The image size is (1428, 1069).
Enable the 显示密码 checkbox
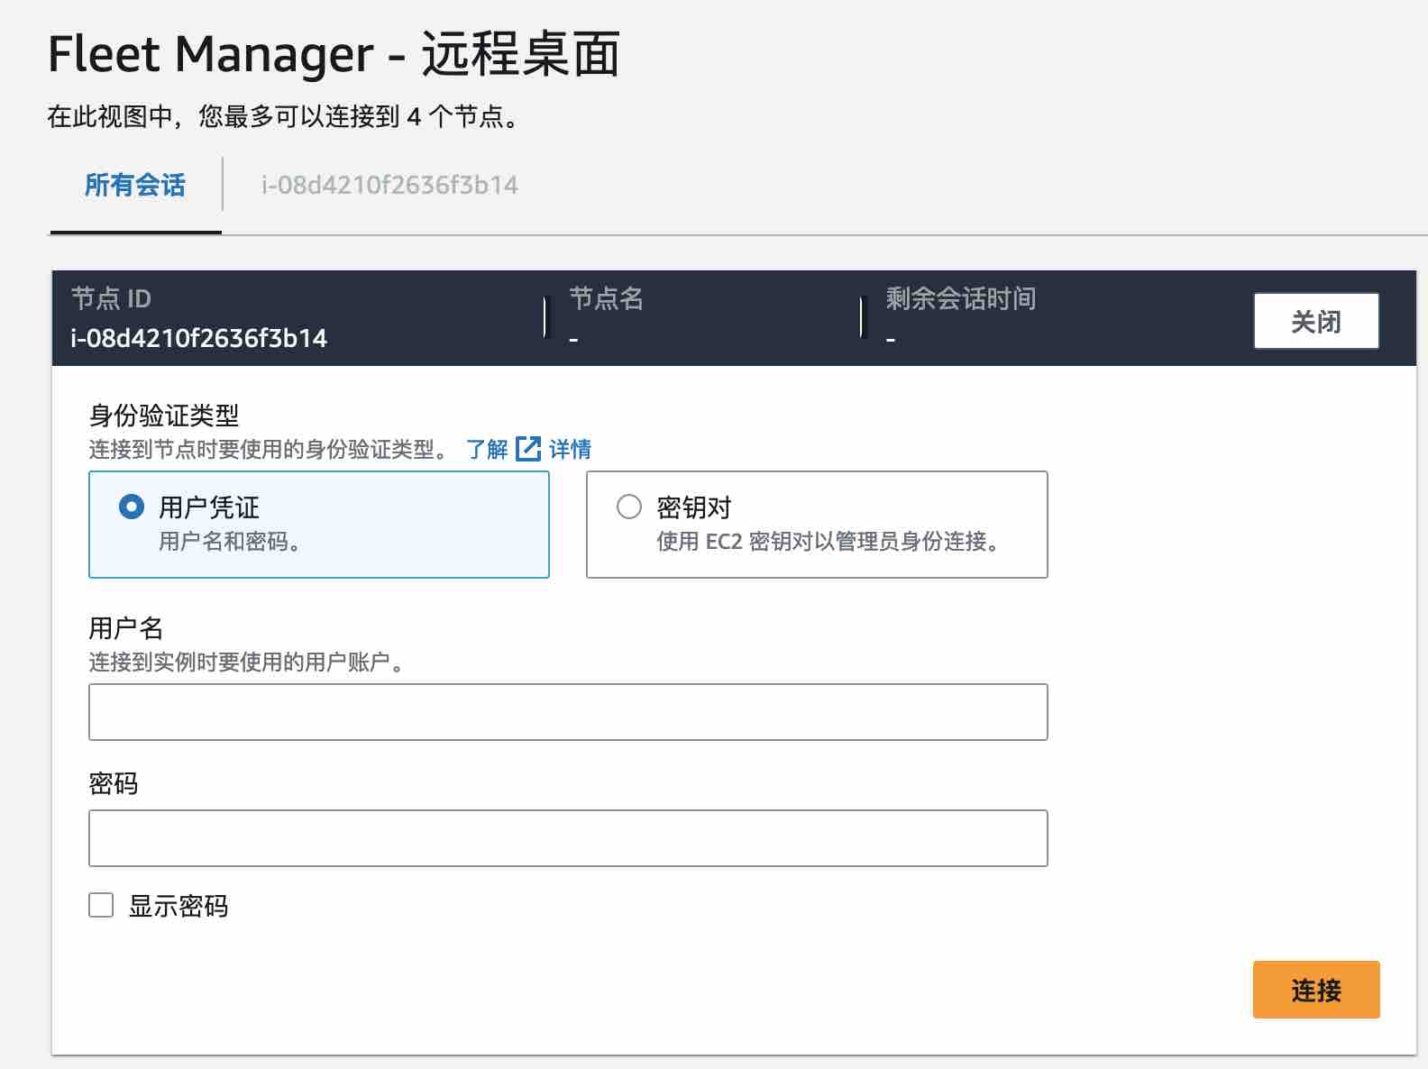tap(101, 905)
